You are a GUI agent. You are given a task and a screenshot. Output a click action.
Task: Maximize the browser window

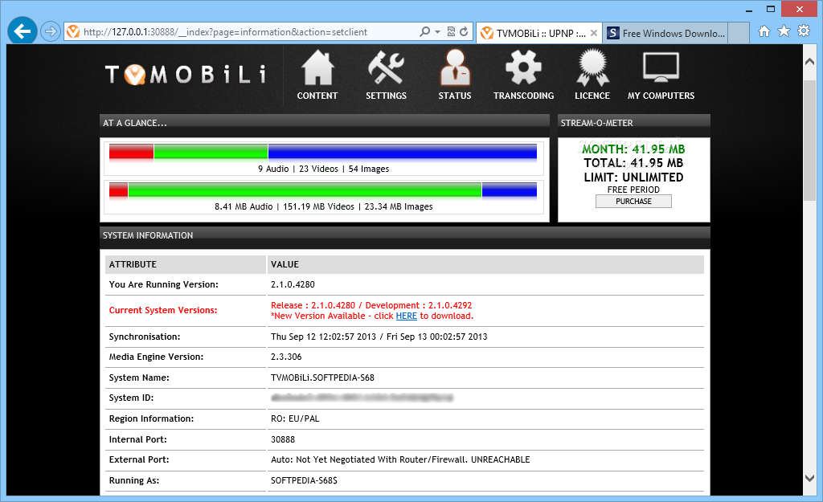click(771, 10)
